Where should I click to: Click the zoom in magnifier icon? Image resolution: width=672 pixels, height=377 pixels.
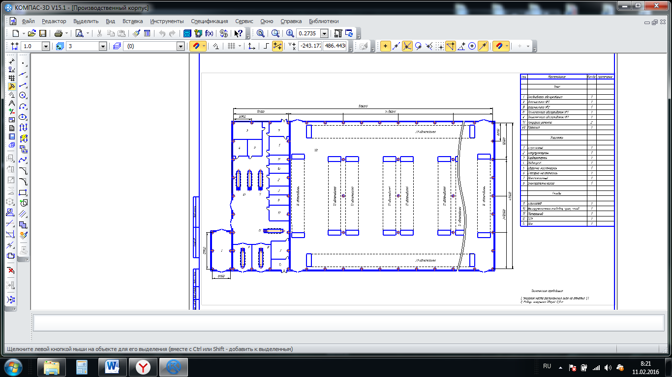(x=290, y=33)
